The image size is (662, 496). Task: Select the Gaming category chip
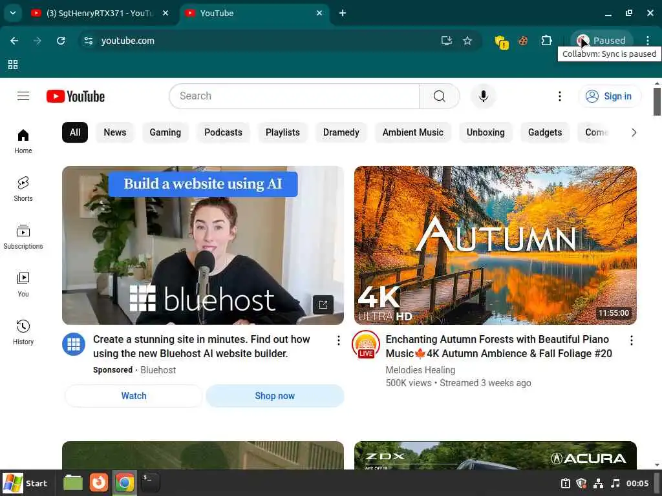pos(165,132)
